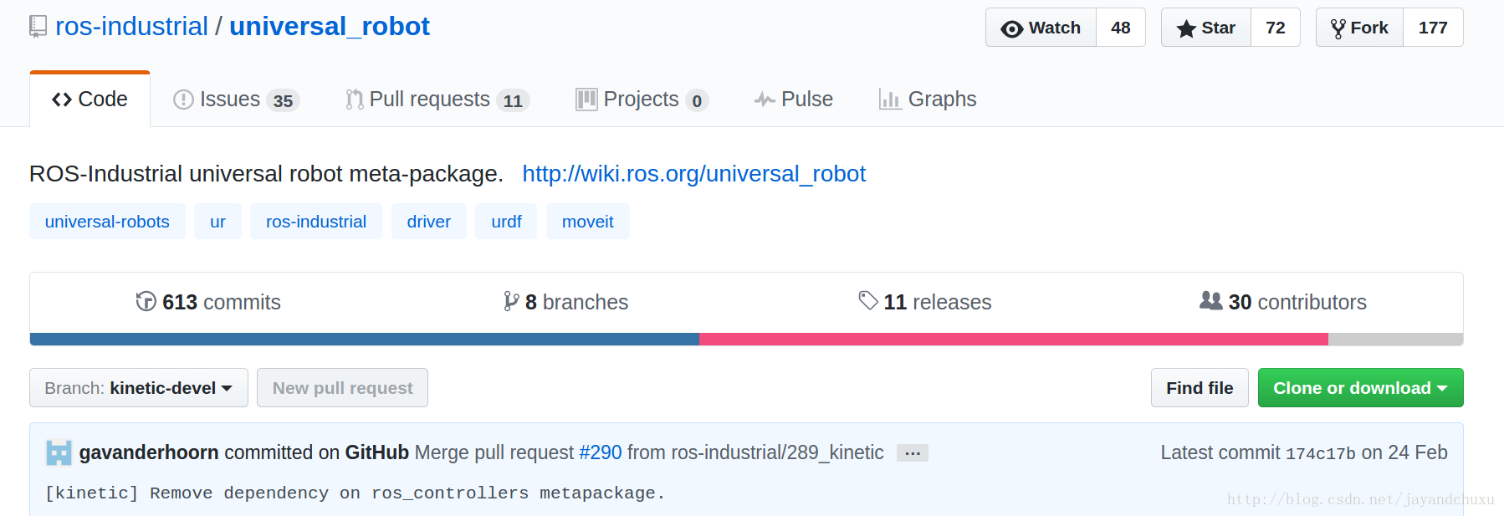Screen dimensions: 1504x516
Task: Click the releases tag icon
Action: coord(868,300)
